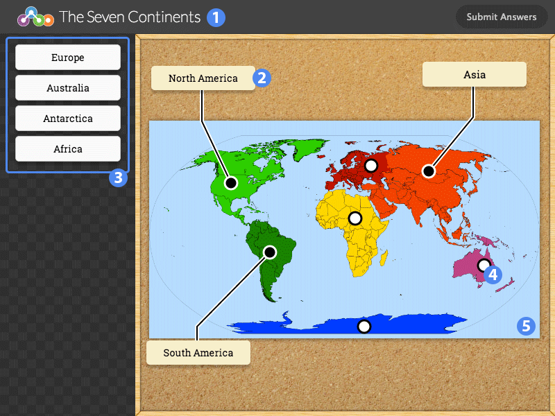Click the number 2 badge beside North America
Viewport: 555px width, 416px height.
click(x=262, y=78)
